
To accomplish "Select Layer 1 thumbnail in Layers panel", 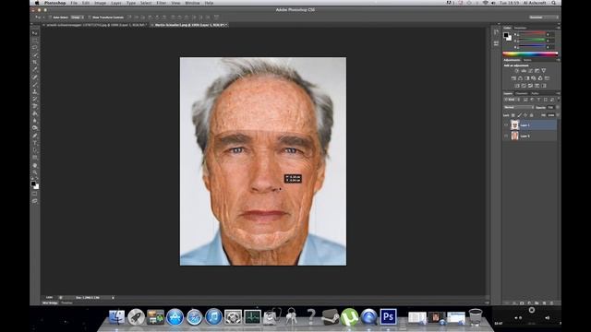I will [515, 125].
